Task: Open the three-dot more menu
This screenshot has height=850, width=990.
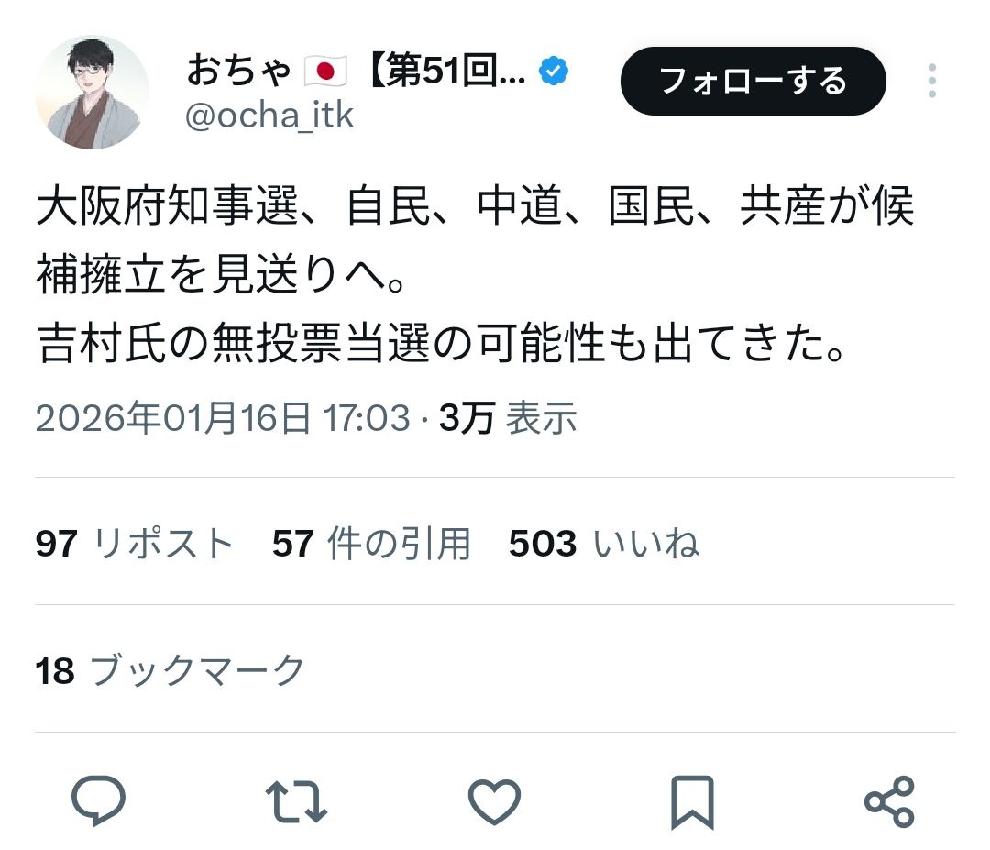Action: [x=932, y=81]
